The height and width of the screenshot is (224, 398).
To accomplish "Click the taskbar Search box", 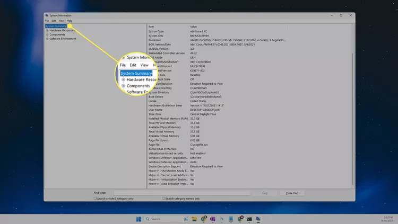I will point(167,219).
